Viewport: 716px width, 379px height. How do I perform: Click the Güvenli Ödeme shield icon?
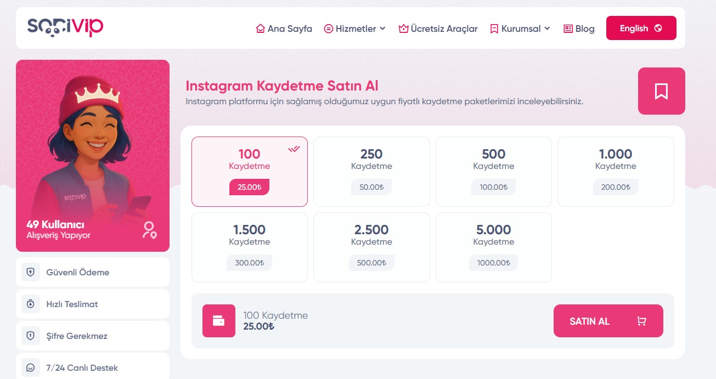click(31, 272)
